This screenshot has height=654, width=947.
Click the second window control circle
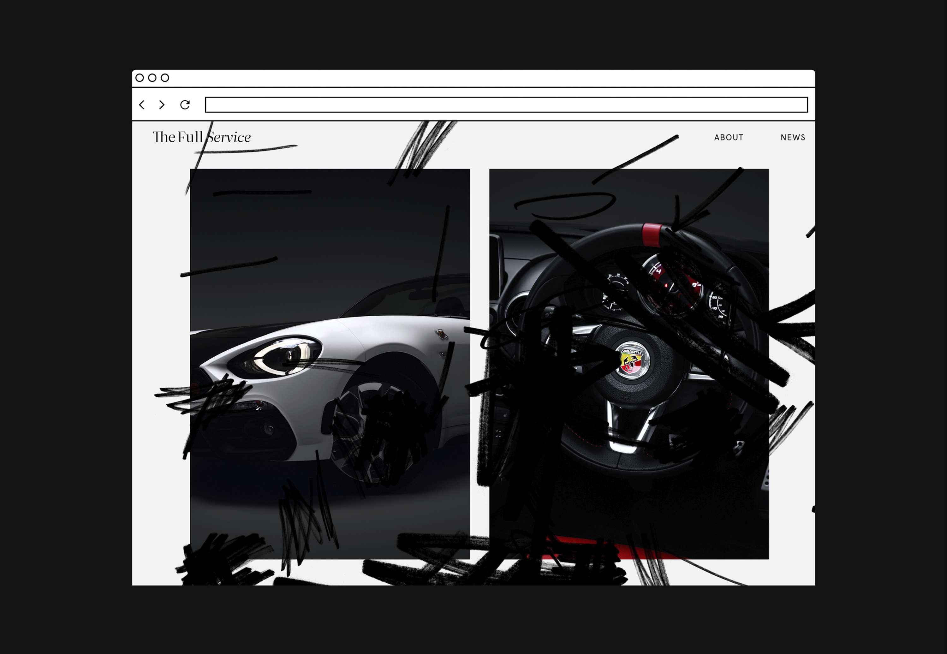(x=152, y=78)
